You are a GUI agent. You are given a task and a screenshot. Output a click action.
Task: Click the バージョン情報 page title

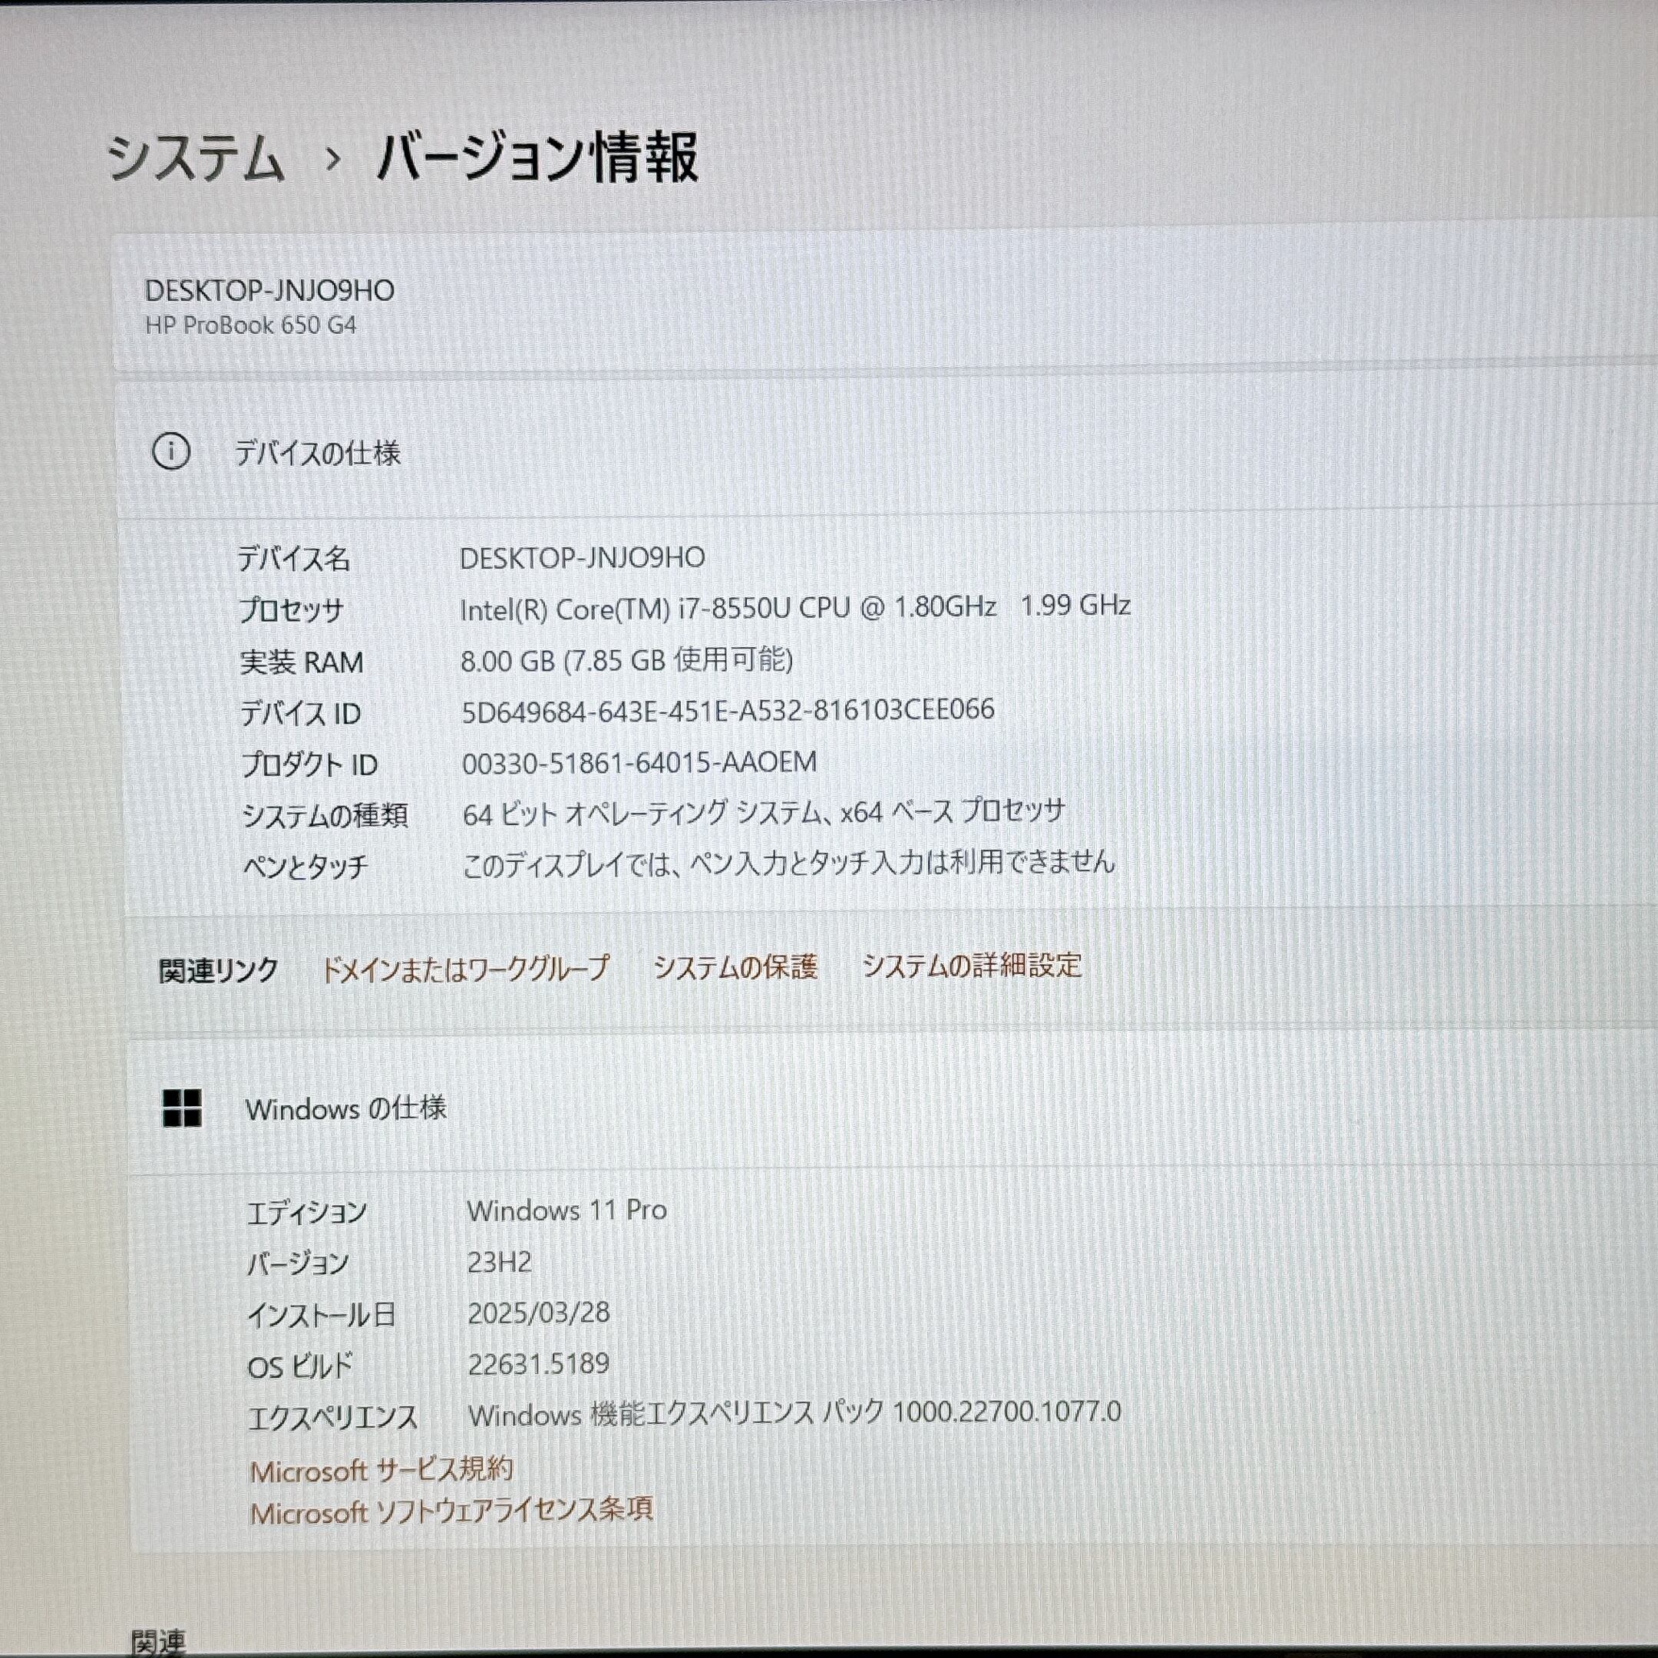click(x=537, y=158)
